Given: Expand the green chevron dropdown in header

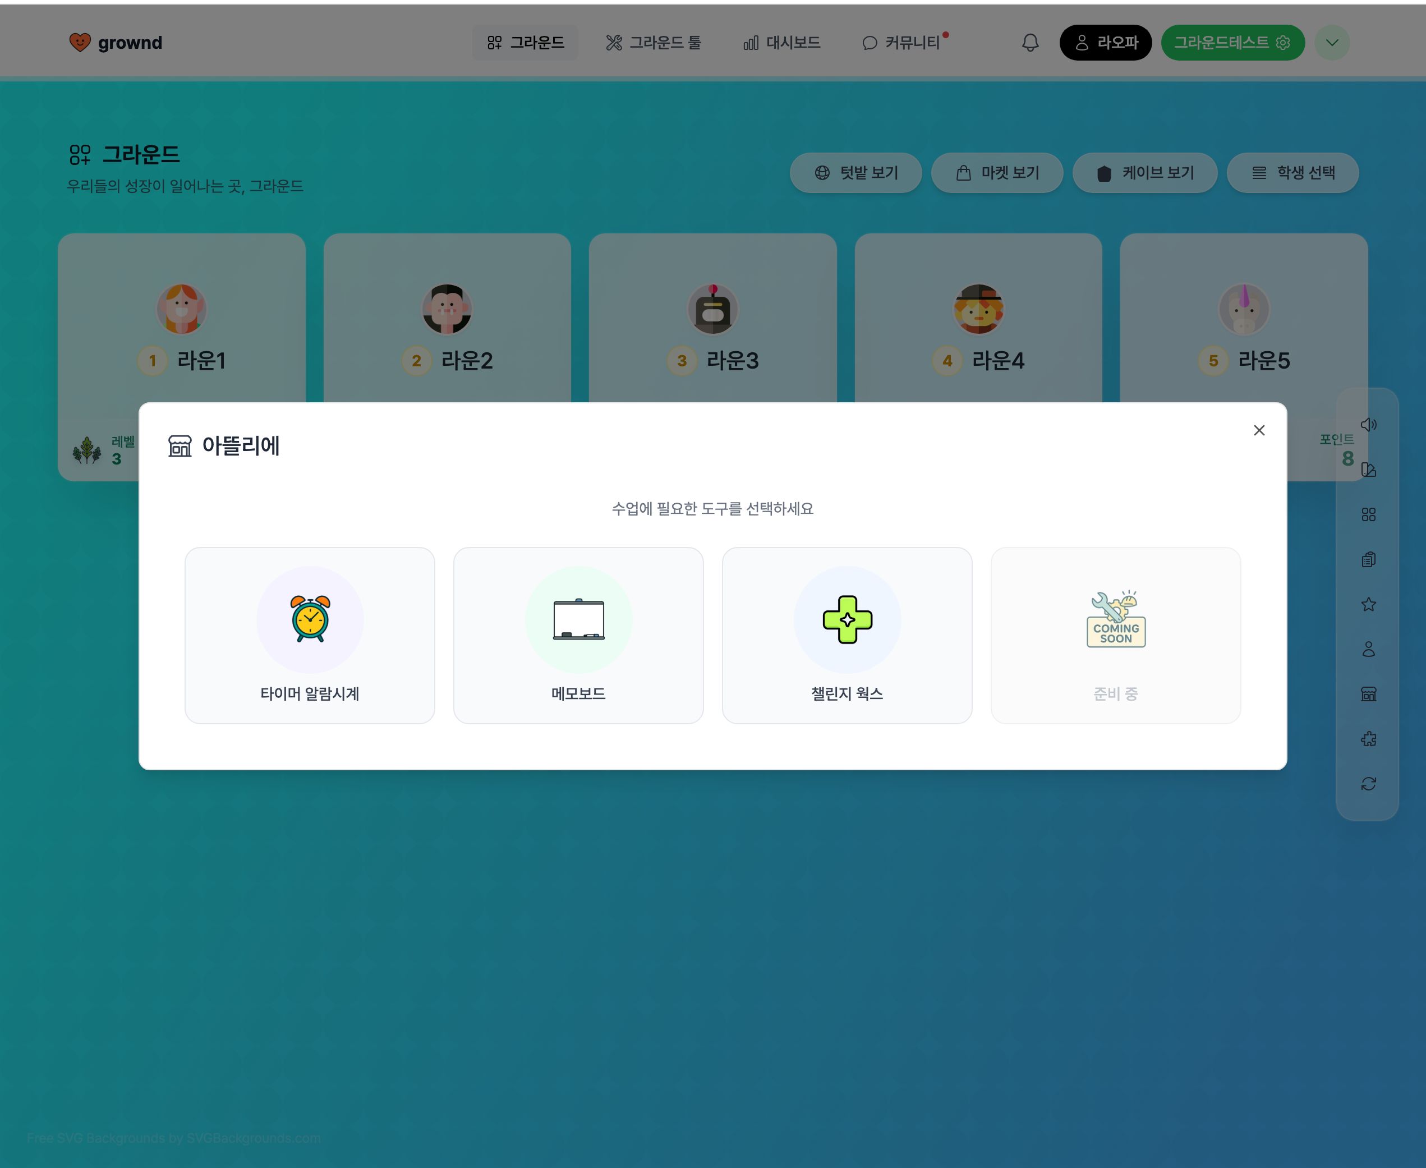Looking at the screenshot, I should click(x=1332, y=43).
